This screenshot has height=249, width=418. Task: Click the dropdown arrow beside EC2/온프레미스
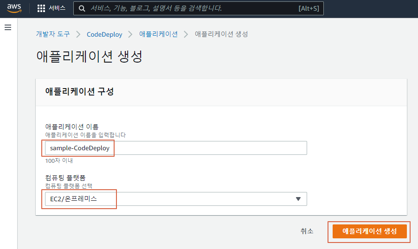(298, 199)
